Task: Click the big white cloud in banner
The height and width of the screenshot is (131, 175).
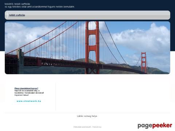Action: tap(143, 39)
